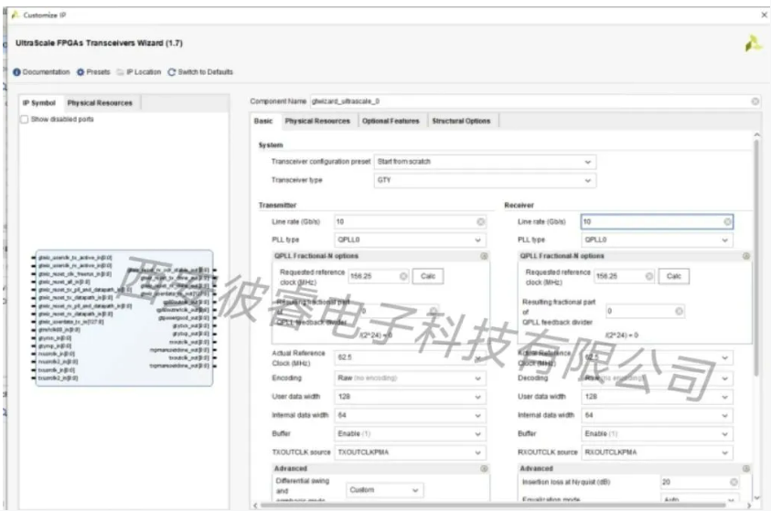Open Transceiver configuration preset dropdown
771x511 pixels.
pyautogui.click(x=485, y=162)
